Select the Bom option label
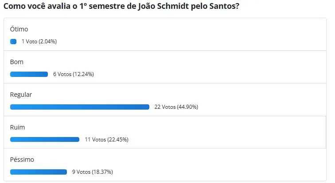The height and width of the screenshot is (183, 335). tap(17, 62)
